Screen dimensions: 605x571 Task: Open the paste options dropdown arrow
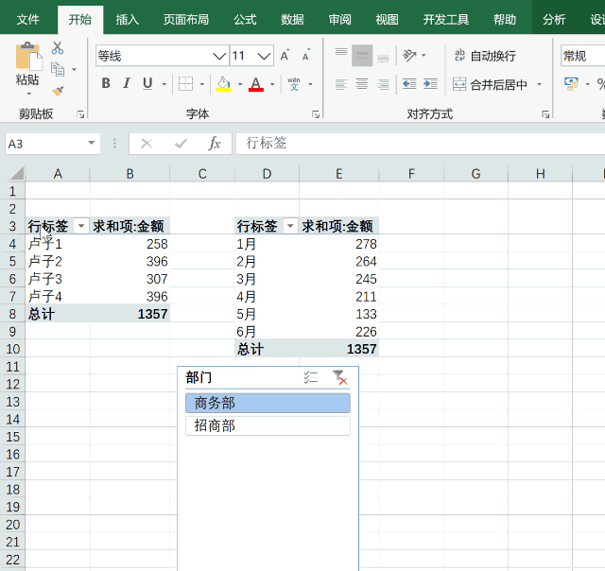28,94
